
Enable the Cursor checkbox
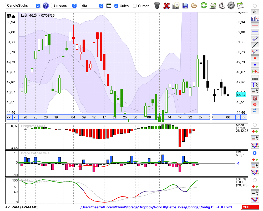[x=134, y=6]
